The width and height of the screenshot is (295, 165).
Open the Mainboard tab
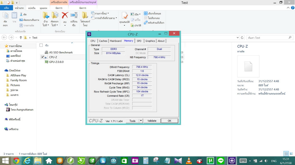point(116,41)
